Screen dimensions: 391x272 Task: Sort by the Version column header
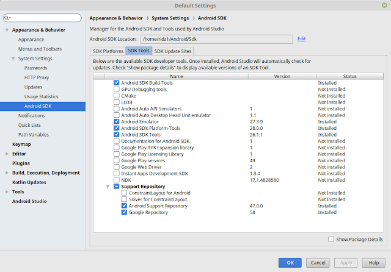282,76
